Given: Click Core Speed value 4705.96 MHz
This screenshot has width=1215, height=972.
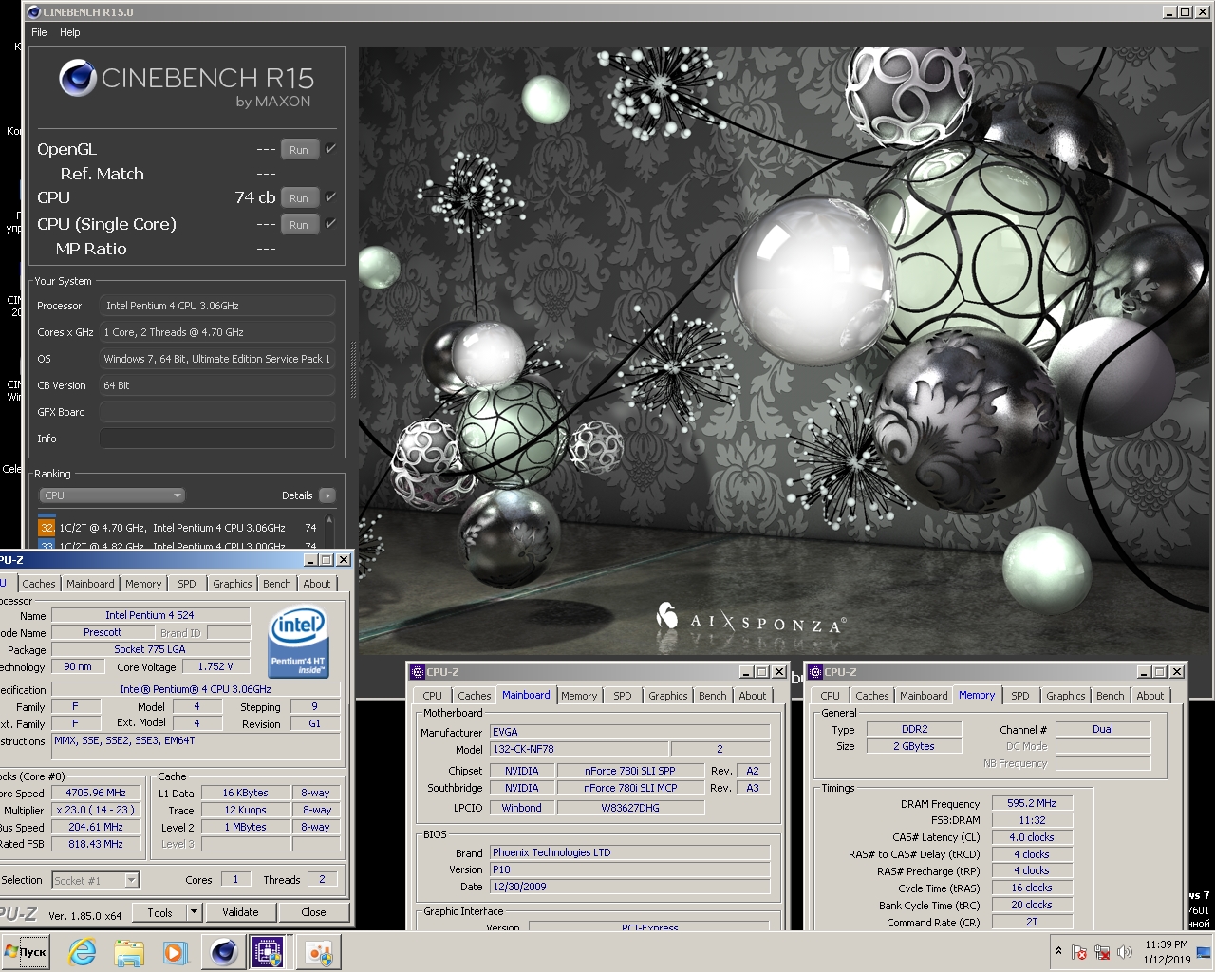Looking at the screenshot, I should pyautogui.click(x=96, y=793).
